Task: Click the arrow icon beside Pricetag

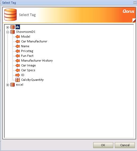Action: pos(18,51)
